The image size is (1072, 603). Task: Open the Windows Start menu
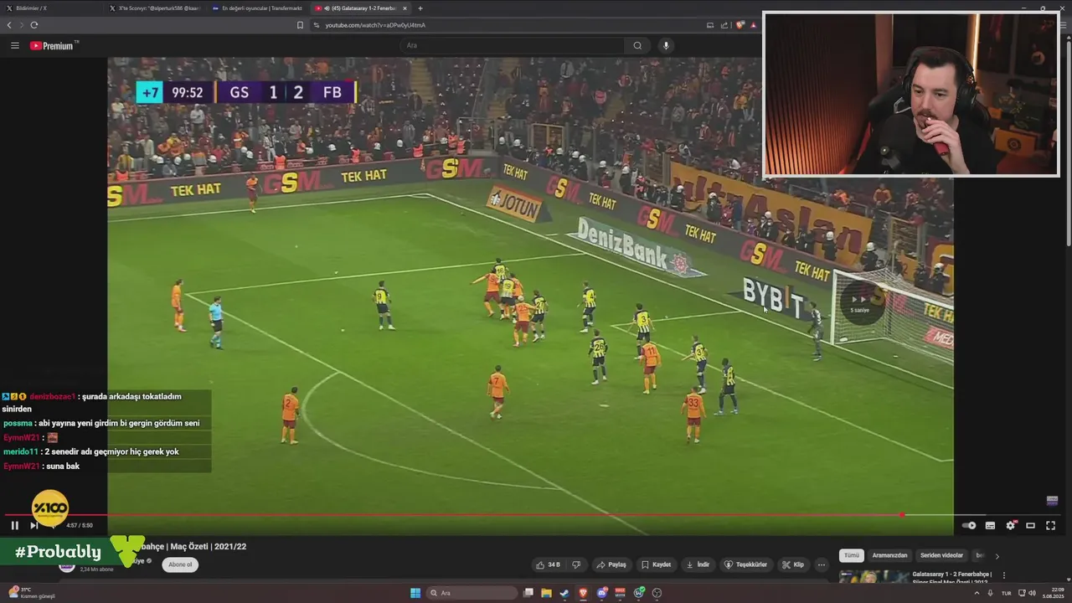[x=415, y=593]
